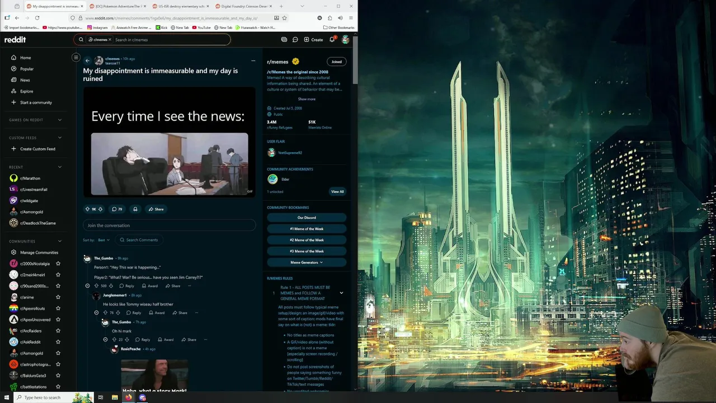Bookmark this page with the star icon
716x403 pixels.
click(x=284, y=18)
